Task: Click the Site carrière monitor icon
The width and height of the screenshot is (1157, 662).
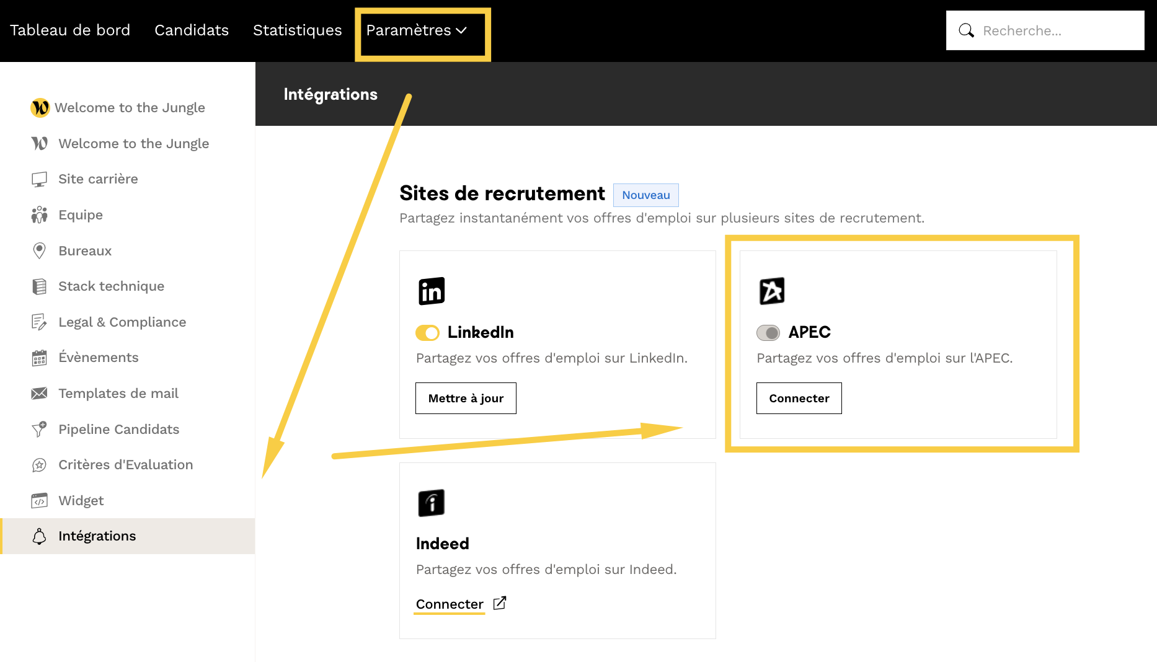Action: tap(39, 179)
